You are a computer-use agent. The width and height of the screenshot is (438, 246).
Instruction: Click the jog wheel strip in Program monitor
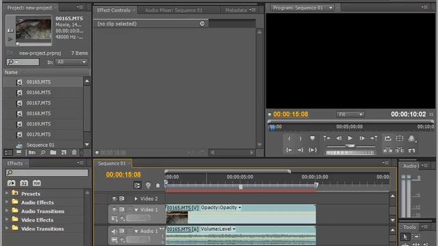tap(350, 152)
